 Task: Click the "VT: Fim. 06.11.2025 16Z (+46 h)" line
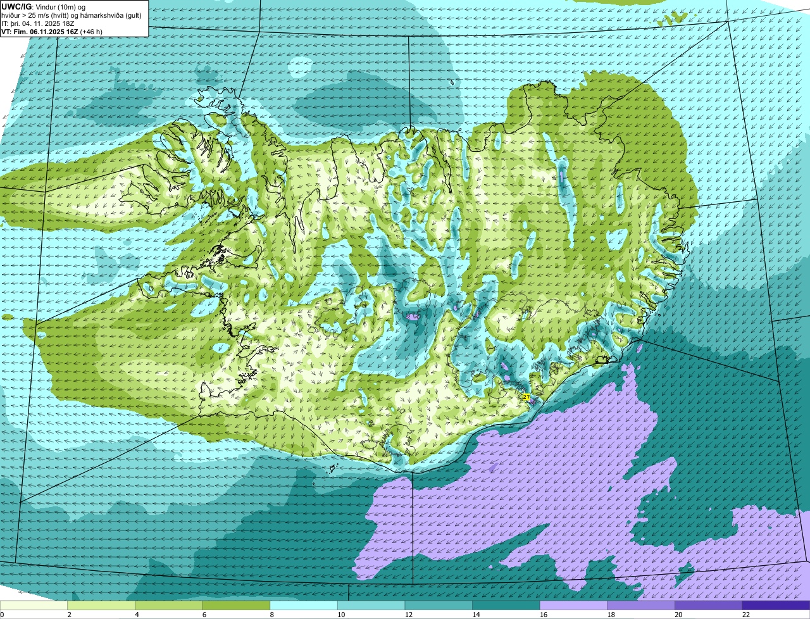click(52, 31)
